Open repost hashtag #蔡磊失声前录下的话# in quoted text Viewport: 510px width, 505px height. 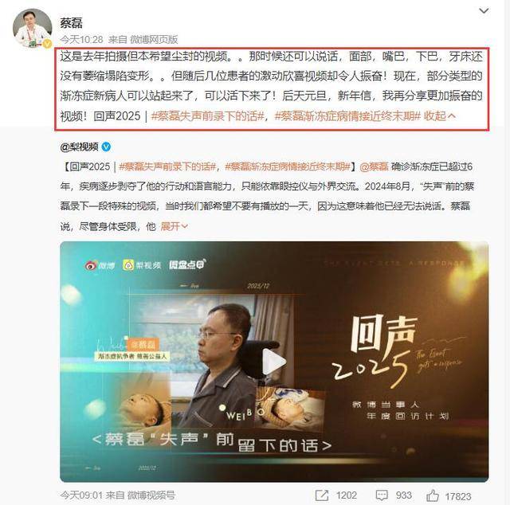(x=167, y=166)
